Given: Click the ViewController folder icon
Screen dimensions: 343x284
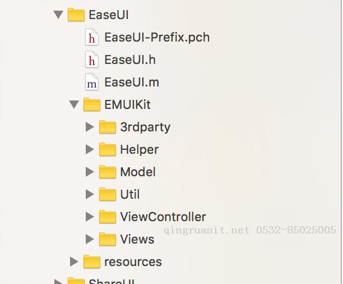Looking at the screenshot, I should click(108, 217).
